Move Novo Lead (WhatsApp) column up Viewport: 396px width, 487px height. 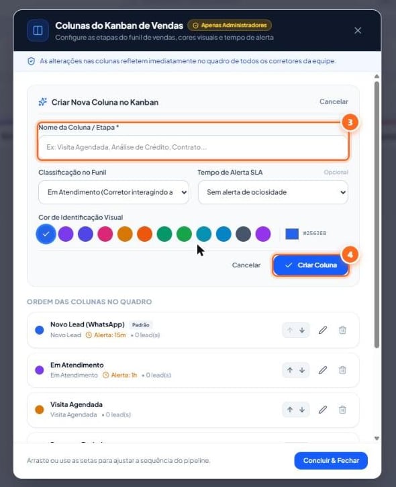pos(290,330)
